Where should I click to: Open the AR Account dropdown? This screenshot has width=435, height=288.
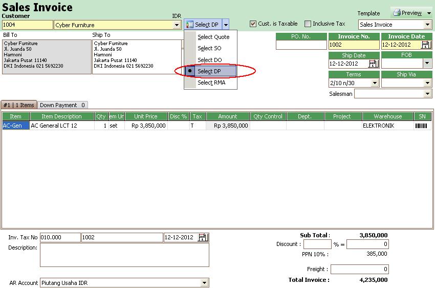click(x=204, y=282)
